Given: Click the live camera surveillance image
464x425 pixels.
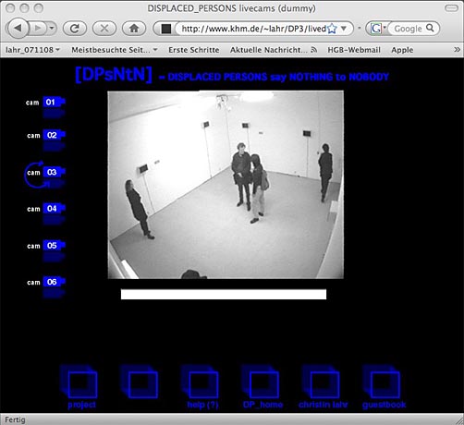Looking at the screenshot, I should [x=226, y=185].
